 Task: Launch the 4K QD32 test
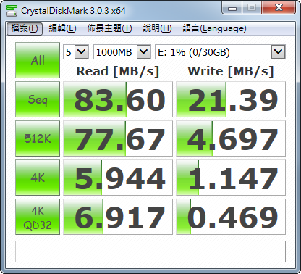38,217
